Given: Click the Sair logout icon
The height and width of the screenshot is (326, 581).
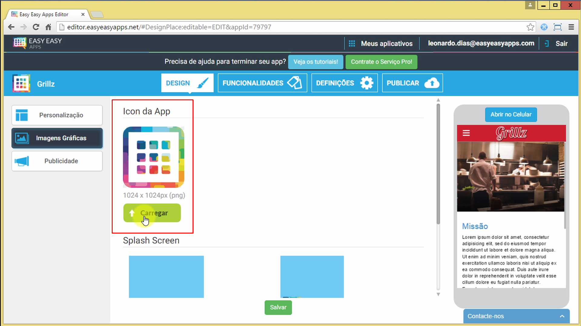Looking at the screenshot, I should tap(546, 43).
